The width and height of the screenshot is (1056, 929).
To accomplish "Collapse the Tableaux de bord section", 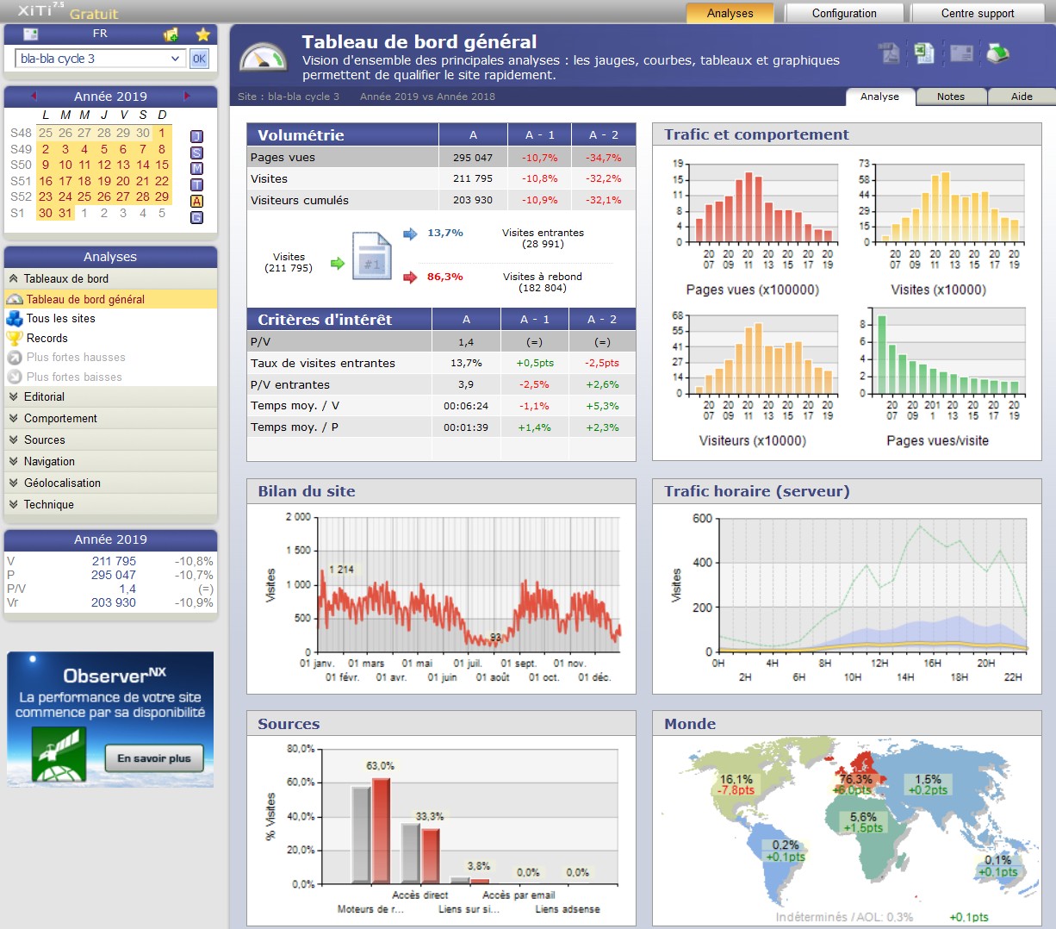I will 110,278.
